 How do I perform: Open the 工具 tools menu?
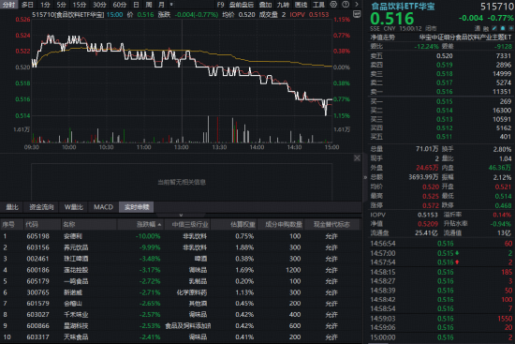click(x=318, y=5)
